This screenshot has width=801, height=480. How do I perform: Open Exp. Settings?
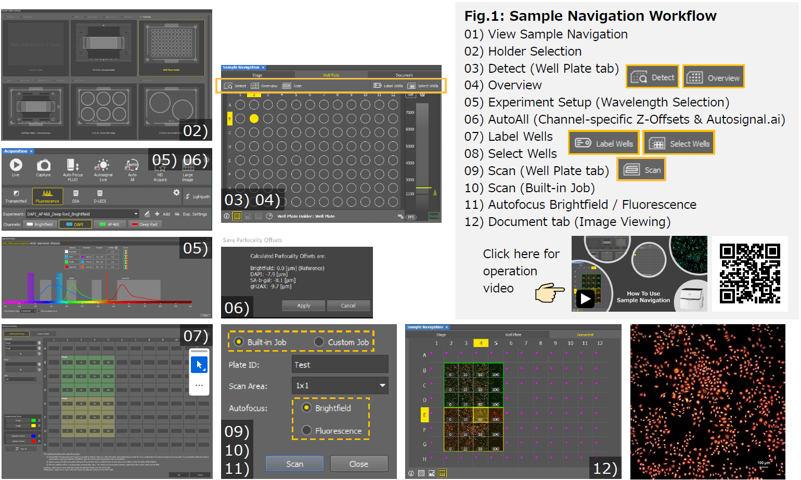[191, 214]
